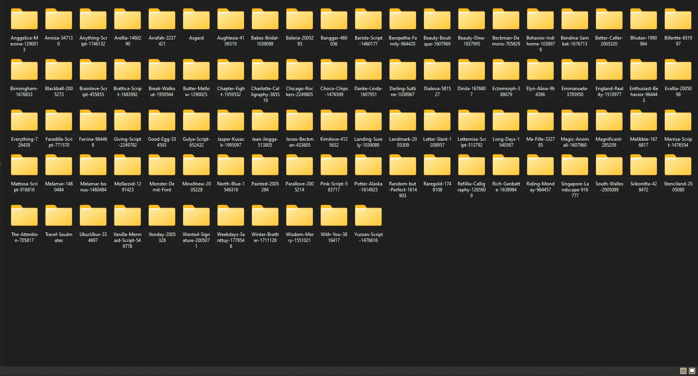Select the North-Blue-1546316 folder
This screenshot has height=376, width=698.
(x=231, y=173)
